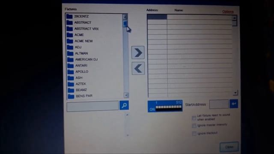Click the StartAddress input field

pyautogui.click(x=219, y=104)
